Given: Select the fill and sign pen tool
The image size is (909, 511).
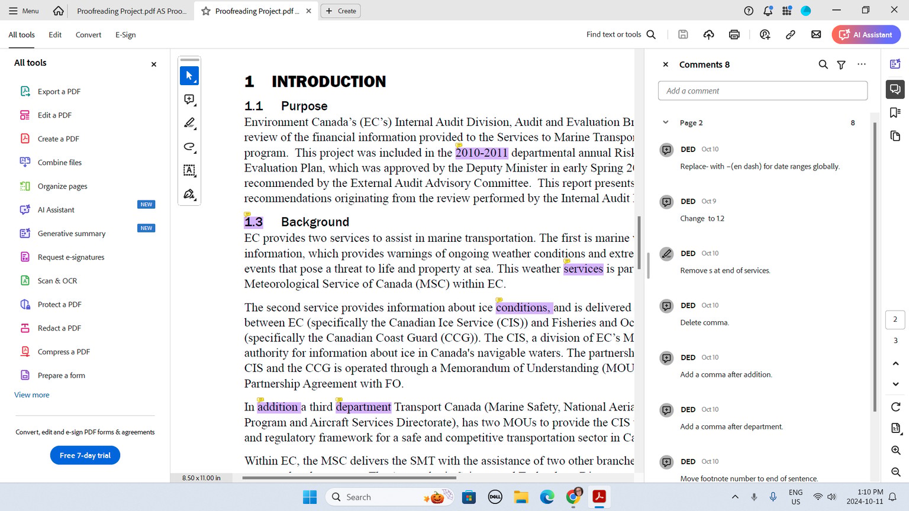Looking at the screenshot, I should click(x=189, y=194).
